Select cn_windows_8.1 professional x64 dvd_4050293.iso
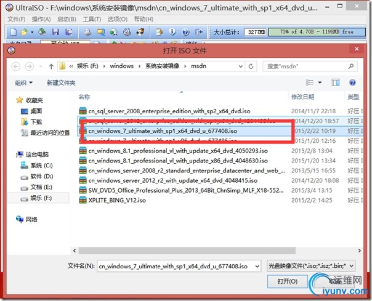This screenshot has width=372, height=301. point(178,151)
